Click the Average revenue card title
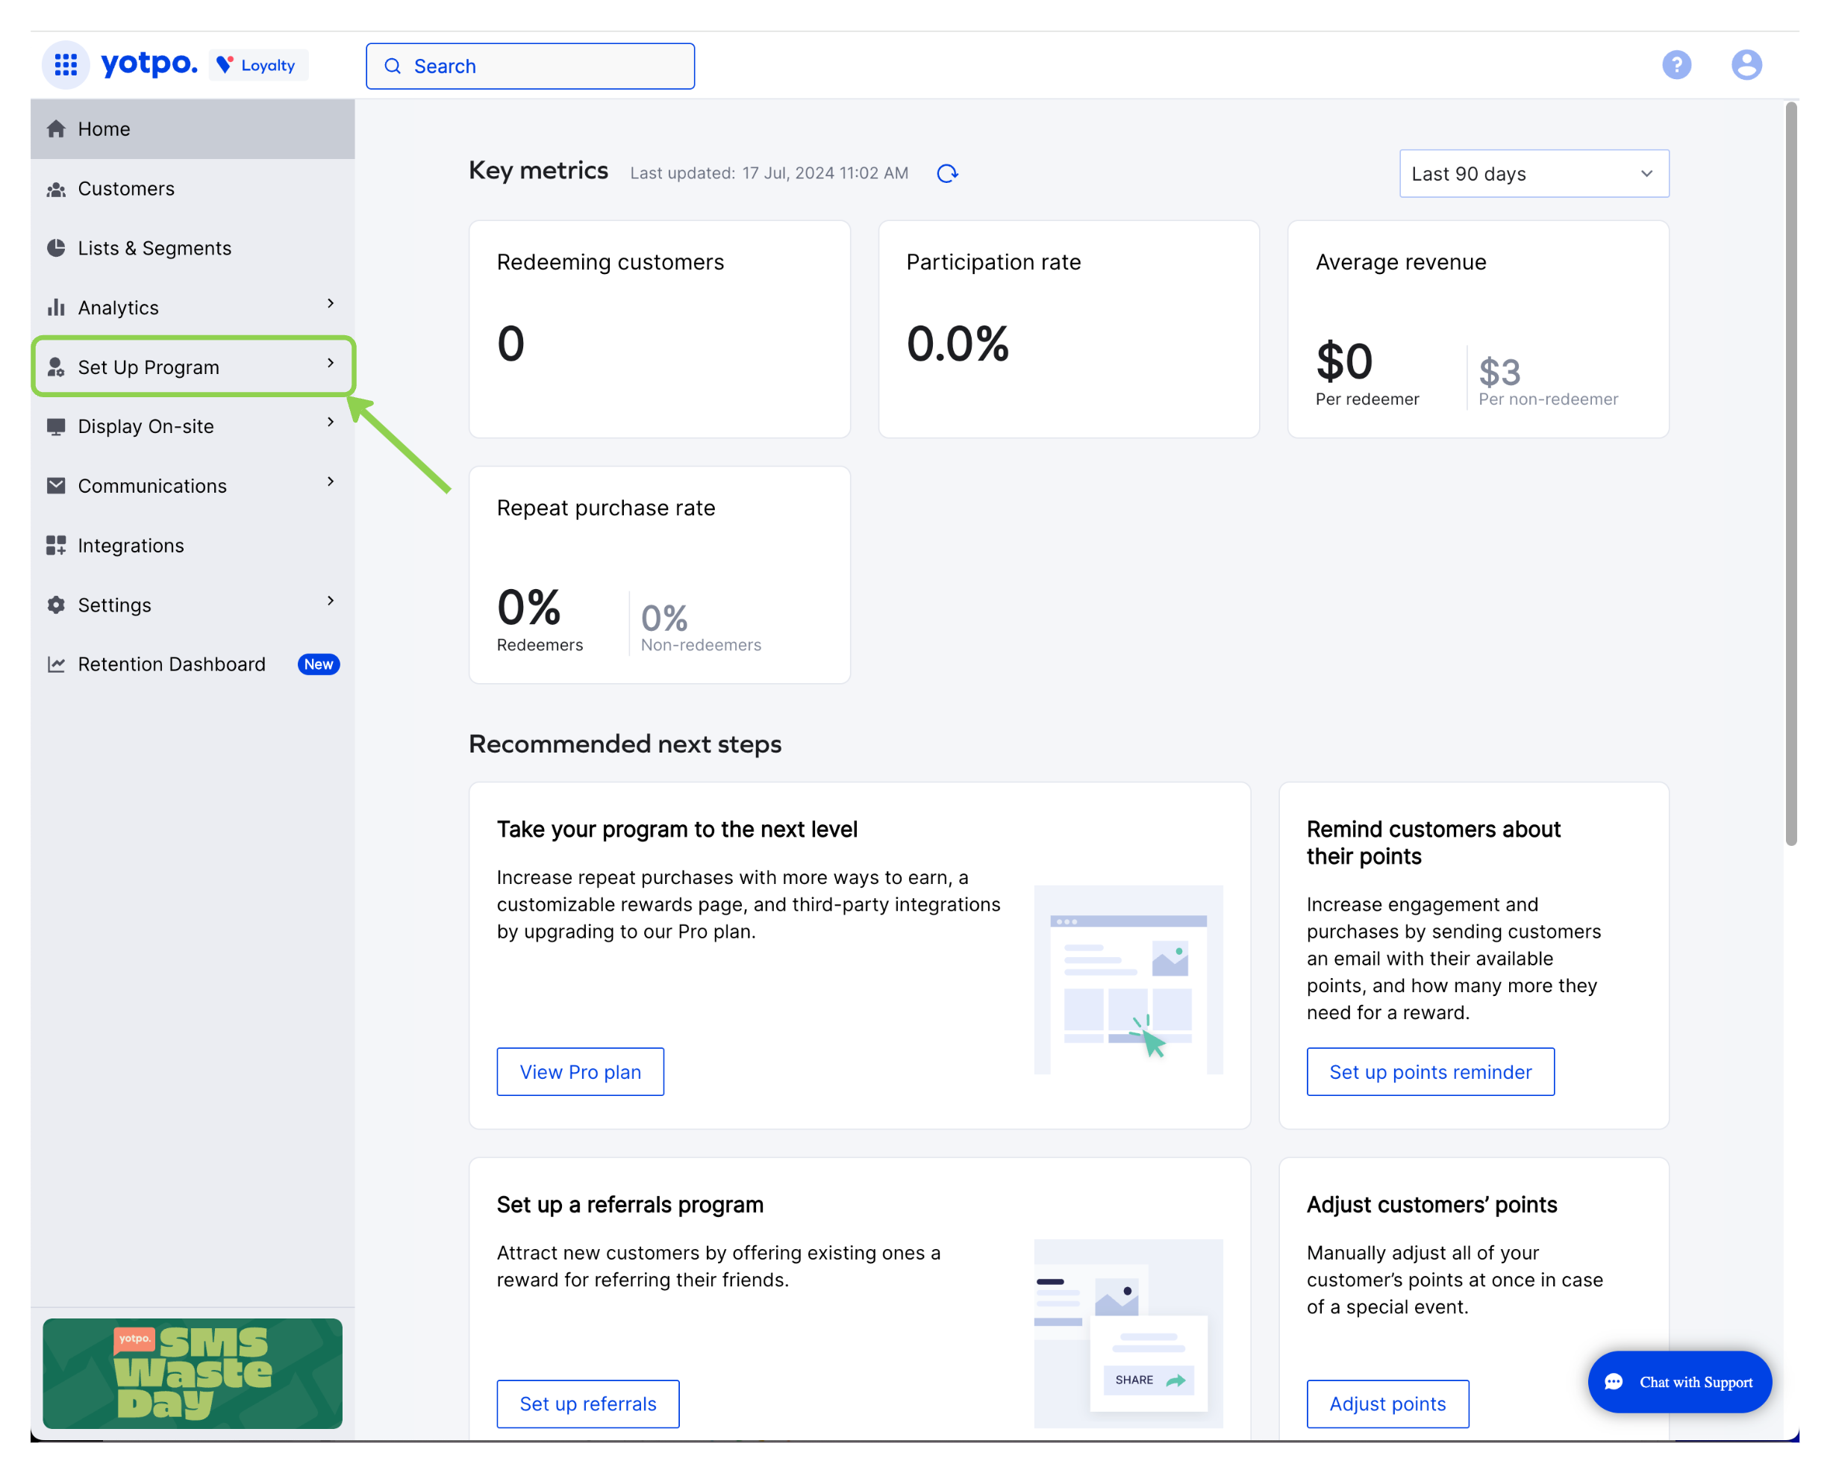The width and height of the screenshot is (1830, 1473). click(1401, 261)
